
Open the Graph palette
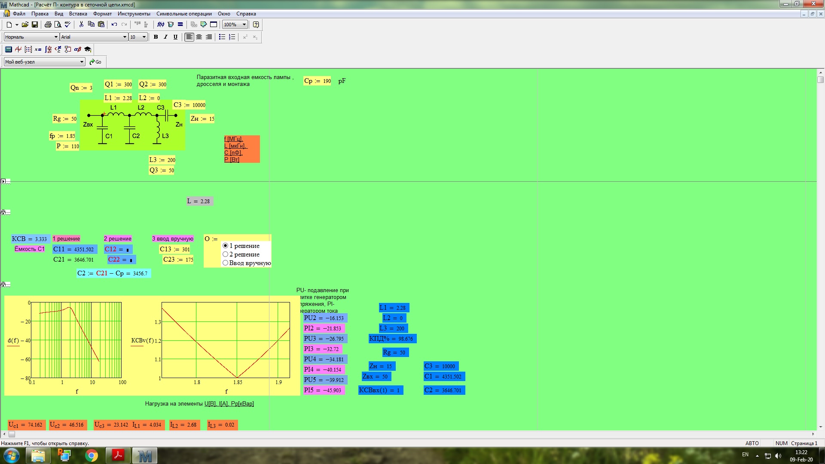(18, 49)
